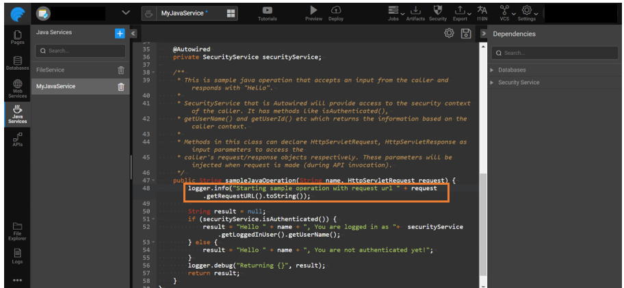Viewport: 624px width, 288px height.
Task: Open the project name dropdown arrow
Action: (125, 13)
